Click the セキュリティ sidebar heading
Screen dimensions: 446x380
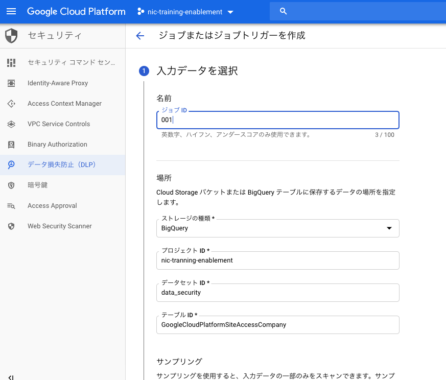(55, 36)
